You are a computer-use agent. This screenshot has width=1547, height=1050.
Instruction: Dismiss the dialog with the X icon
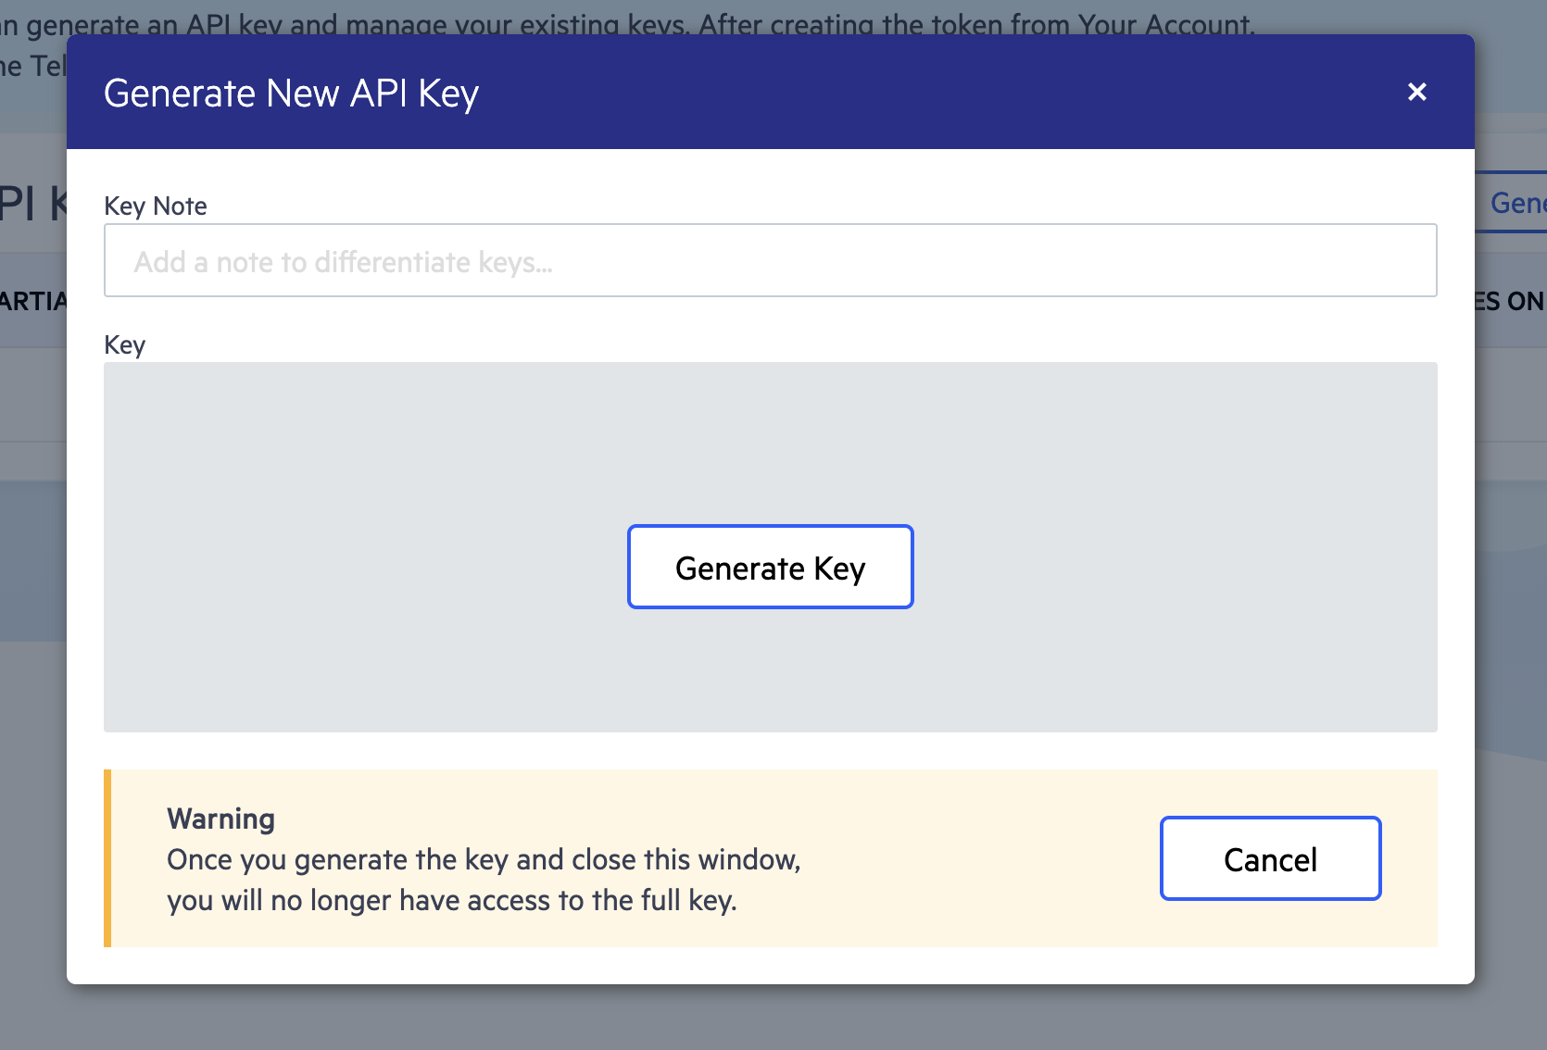(x=1416, y=92)
